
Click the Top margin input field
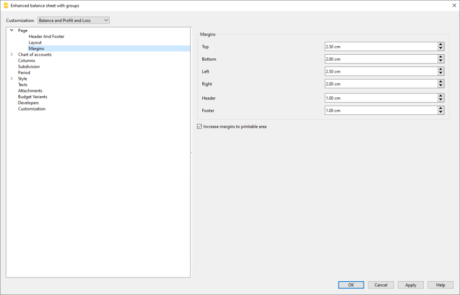coord(381,47)
